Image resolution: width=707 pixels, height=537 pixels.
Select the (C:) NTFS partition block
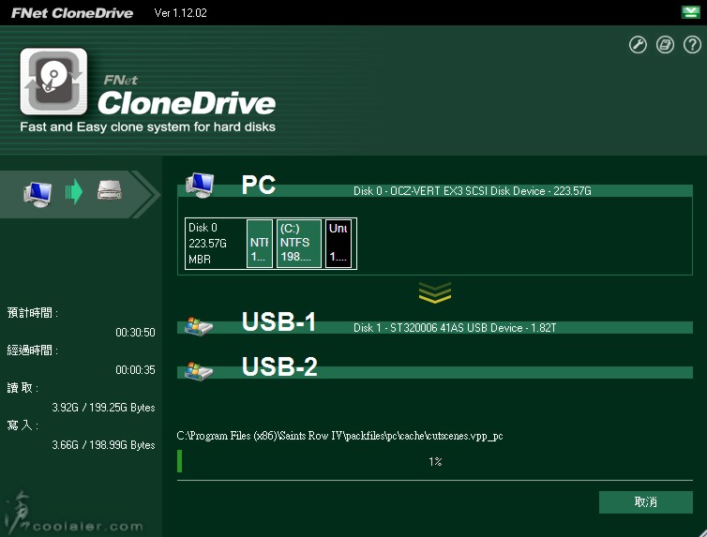click(x=299, y=244)
